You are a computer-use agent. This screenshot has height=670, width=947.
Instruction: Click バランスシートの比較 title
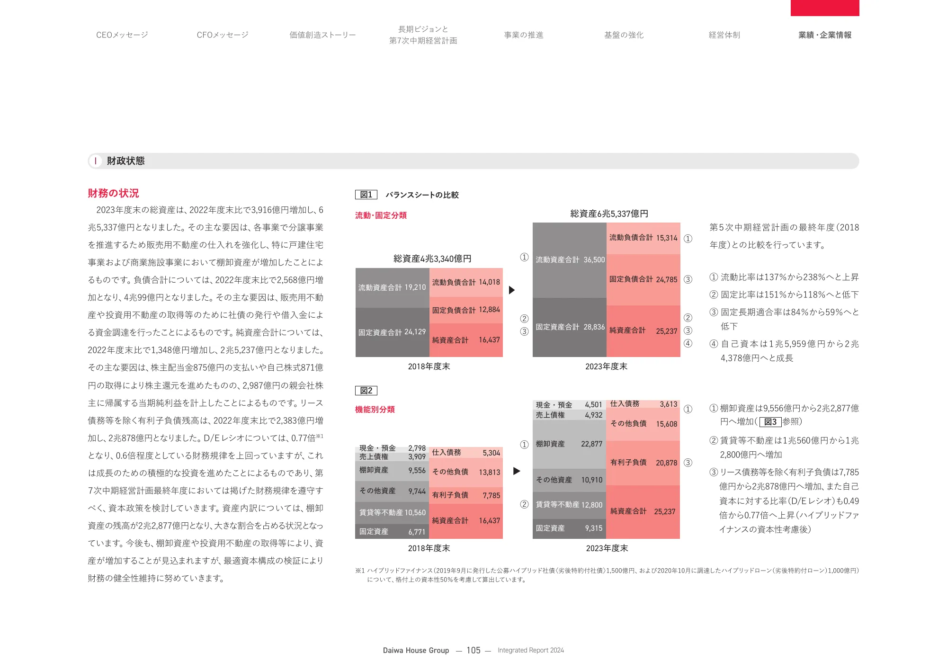pyautogui.click(x=422, y=195)
